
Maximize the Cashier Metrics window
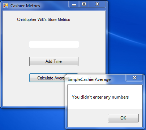pos(84,4)
